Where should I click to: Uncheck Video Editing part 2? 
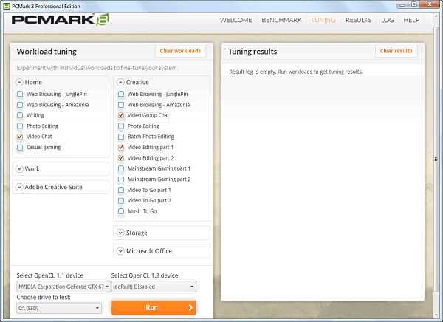[121, 158]
